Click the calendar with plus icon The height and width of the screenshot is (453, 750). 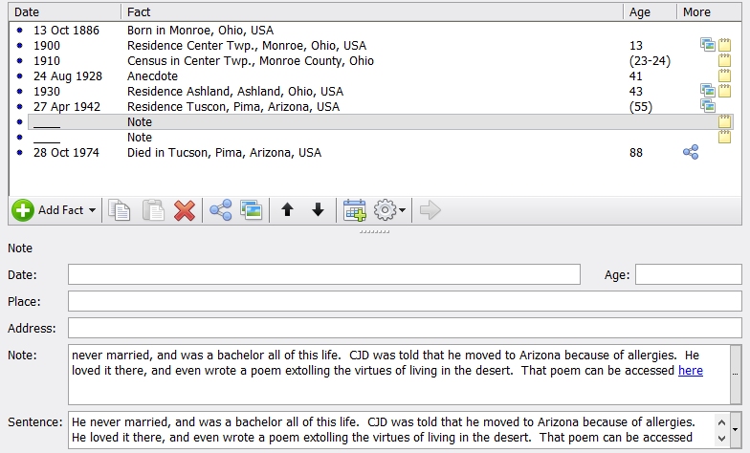[x=355, y=210]
